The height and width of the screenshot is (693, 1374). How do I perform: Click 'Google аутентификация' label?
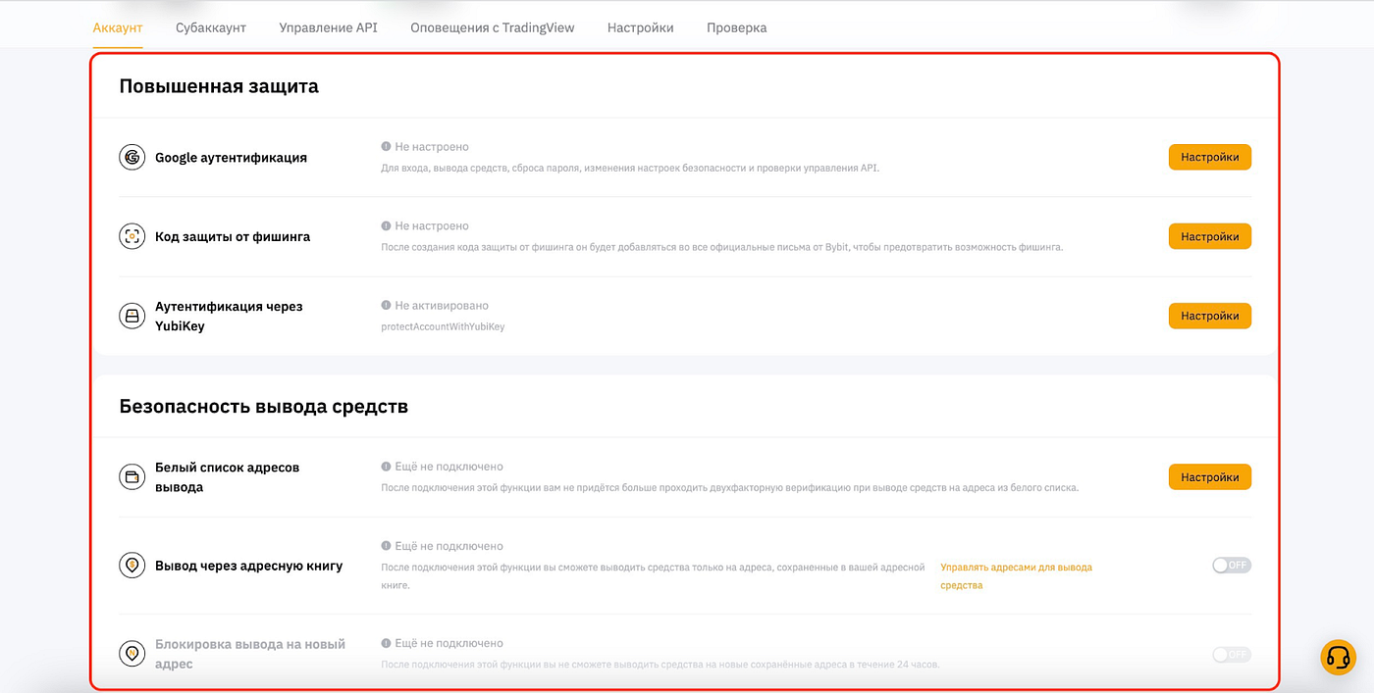(231, 157)
